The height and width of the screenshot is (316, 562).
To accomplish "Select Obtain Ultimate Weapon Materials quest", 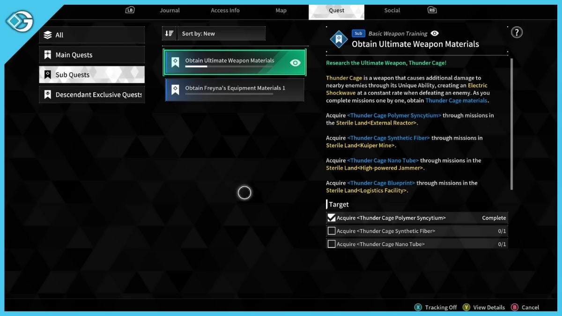I will tap(235, 62).
